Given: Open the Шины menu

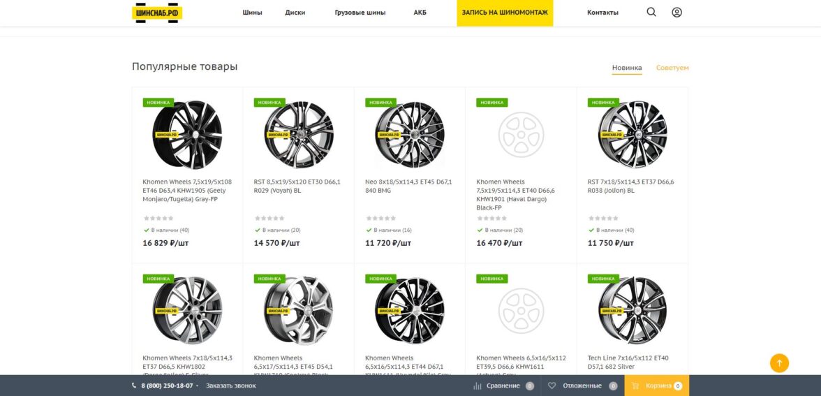Looking at the screenshot, I should pyautogui.click(x=253, y=13).
